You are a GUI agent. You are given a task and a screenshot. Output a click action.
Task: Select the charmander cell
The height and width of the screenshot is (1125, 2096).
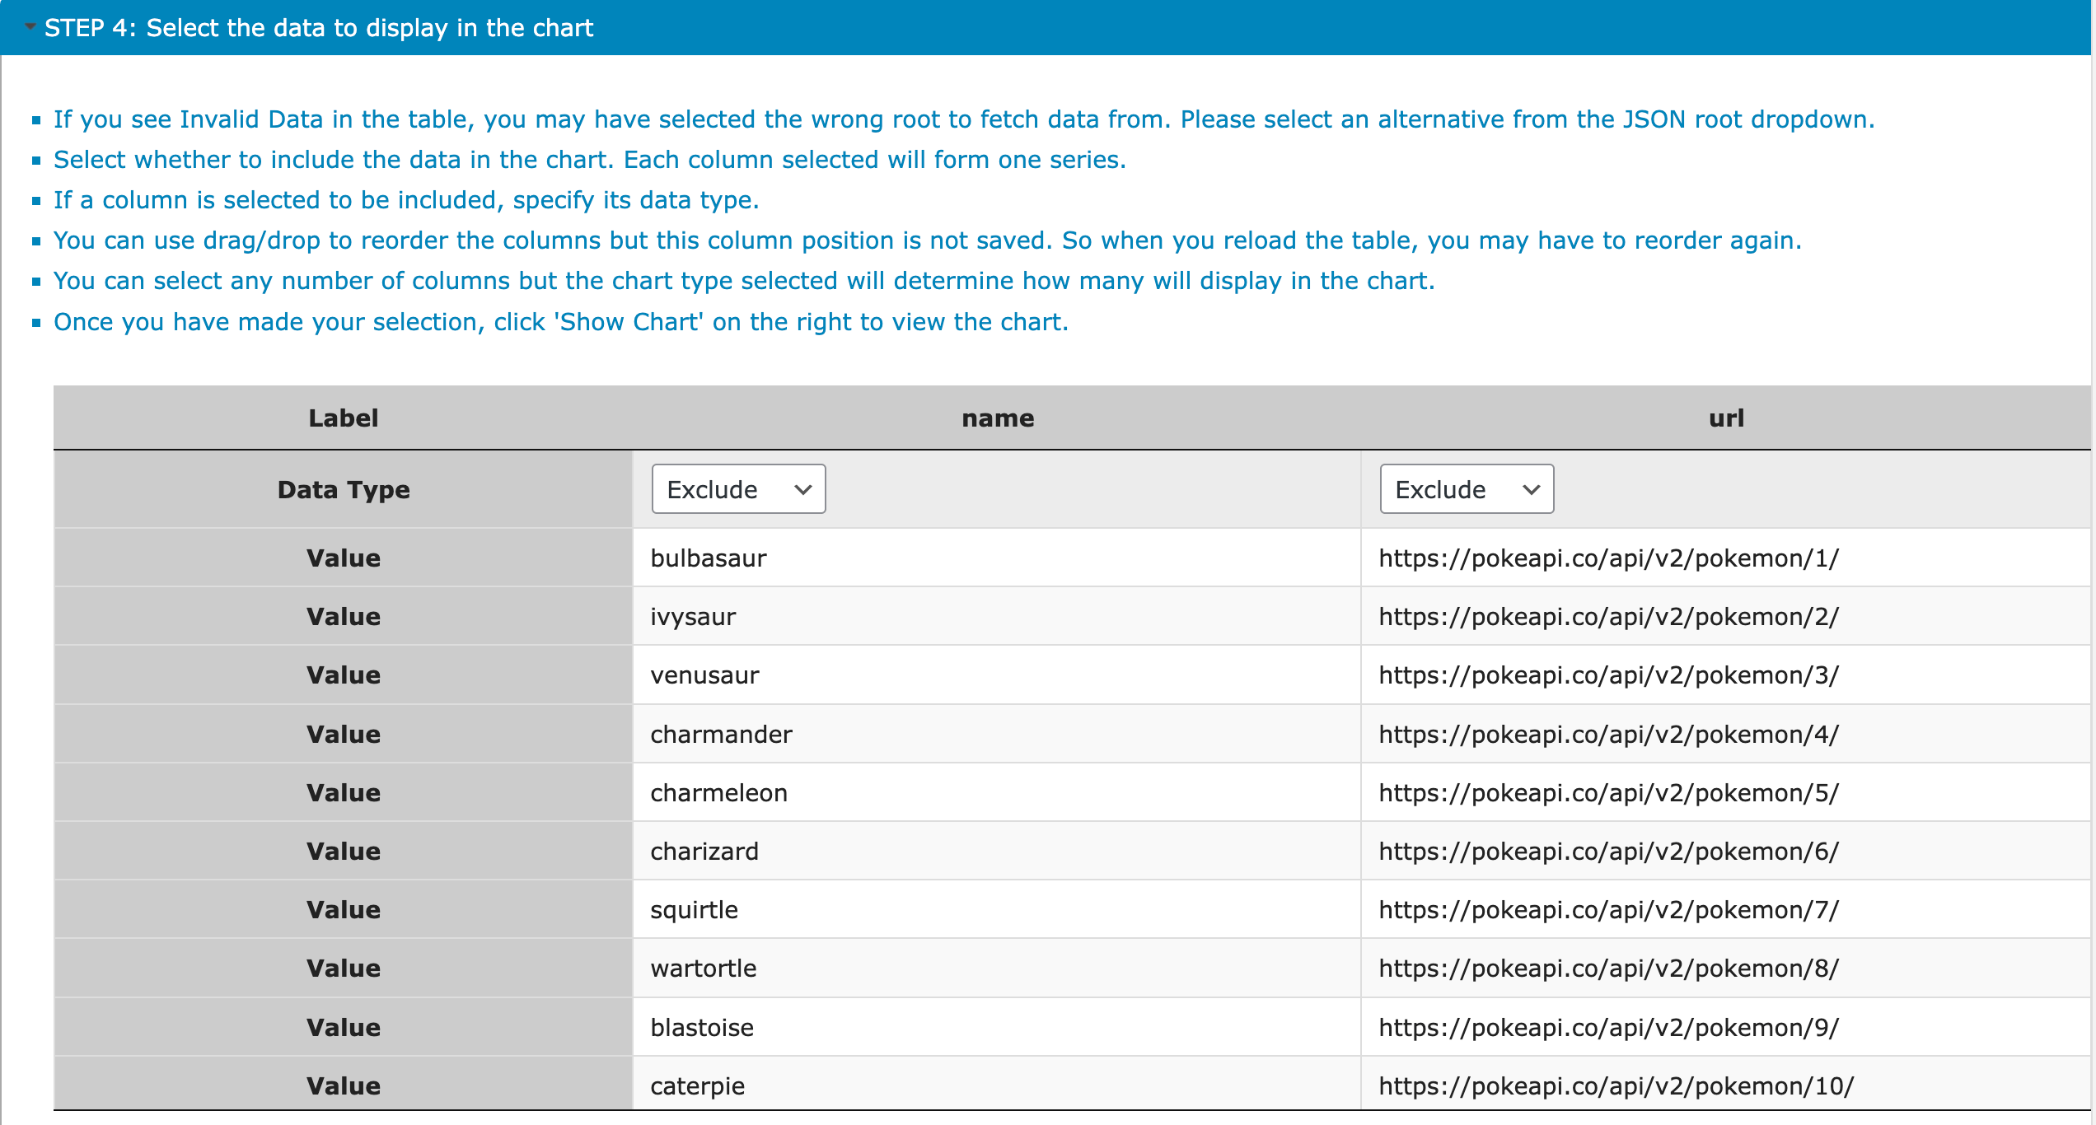[x=721, y=735]
